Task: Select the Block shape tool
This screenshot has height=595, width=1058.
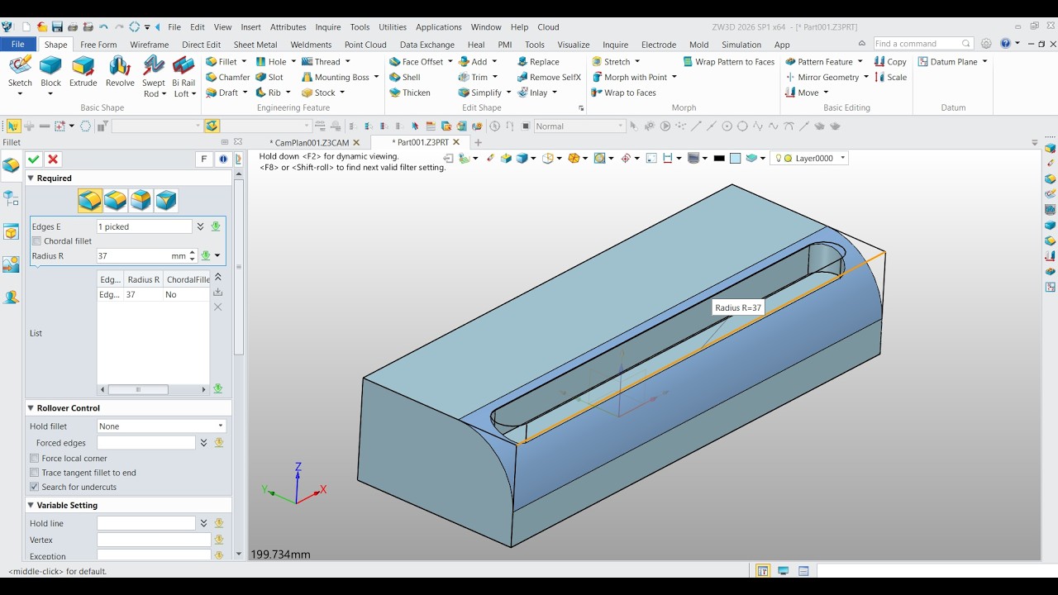Action: point(50,71)
